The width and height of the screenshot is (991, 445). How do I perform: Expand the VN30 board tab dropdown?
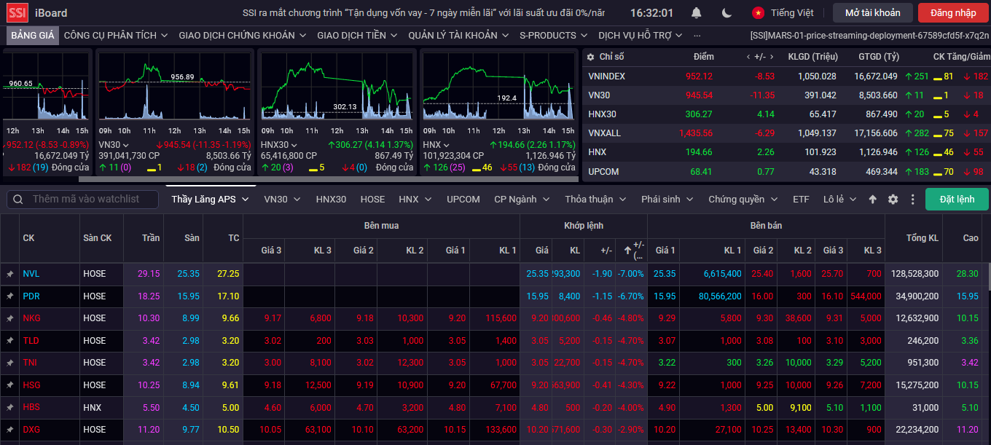(296, 200)
